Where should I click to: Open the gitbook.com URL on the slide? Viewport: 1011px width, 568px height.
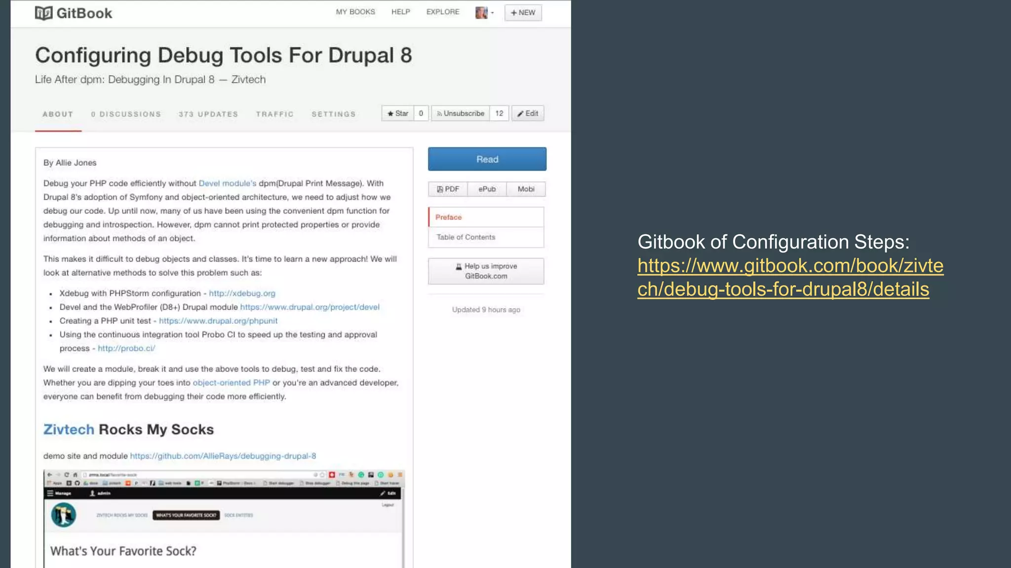pyautogui.click(x=790, y=278)
